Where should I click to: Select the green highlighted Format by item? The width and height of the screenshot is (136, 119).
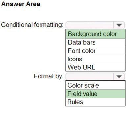click(x=95, y=94)
